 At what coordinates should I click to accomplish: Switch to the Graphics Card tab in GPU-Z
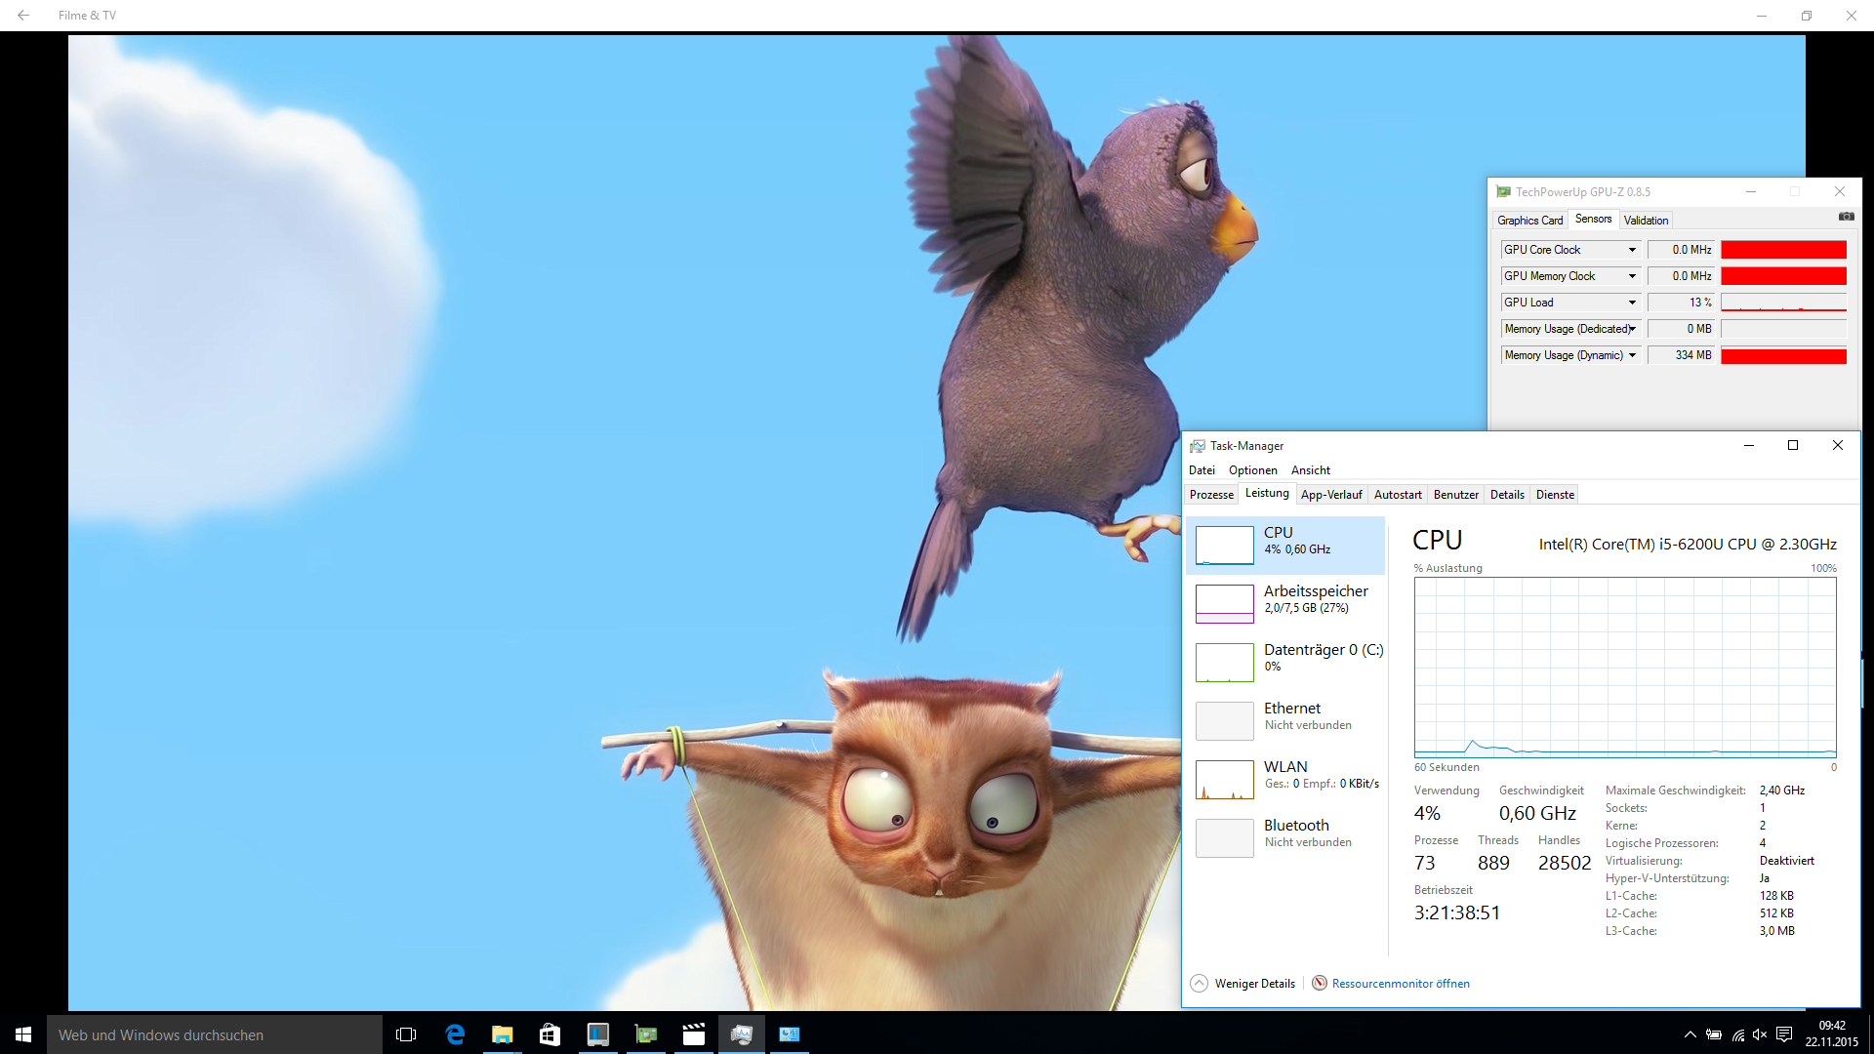1529,221
